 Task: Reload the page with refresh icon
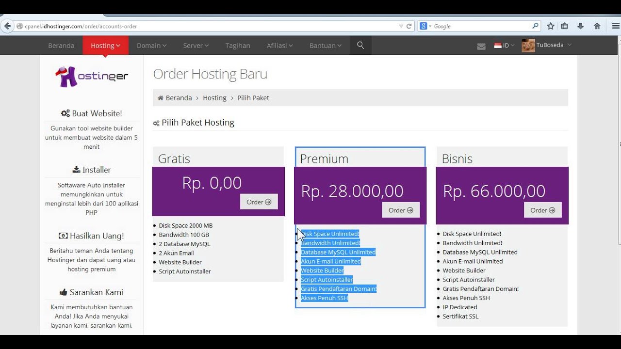pos(409,26)
